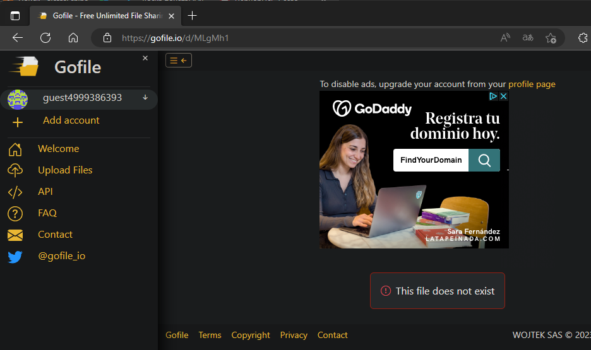Click the Gofile title text

[x=78, y=67]
